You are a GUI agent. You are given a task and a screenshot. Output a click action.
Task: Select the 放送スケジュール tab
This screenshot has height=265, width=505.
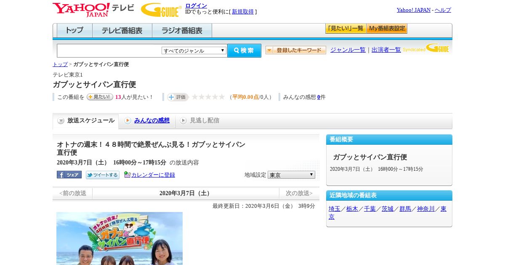[85, 121]
